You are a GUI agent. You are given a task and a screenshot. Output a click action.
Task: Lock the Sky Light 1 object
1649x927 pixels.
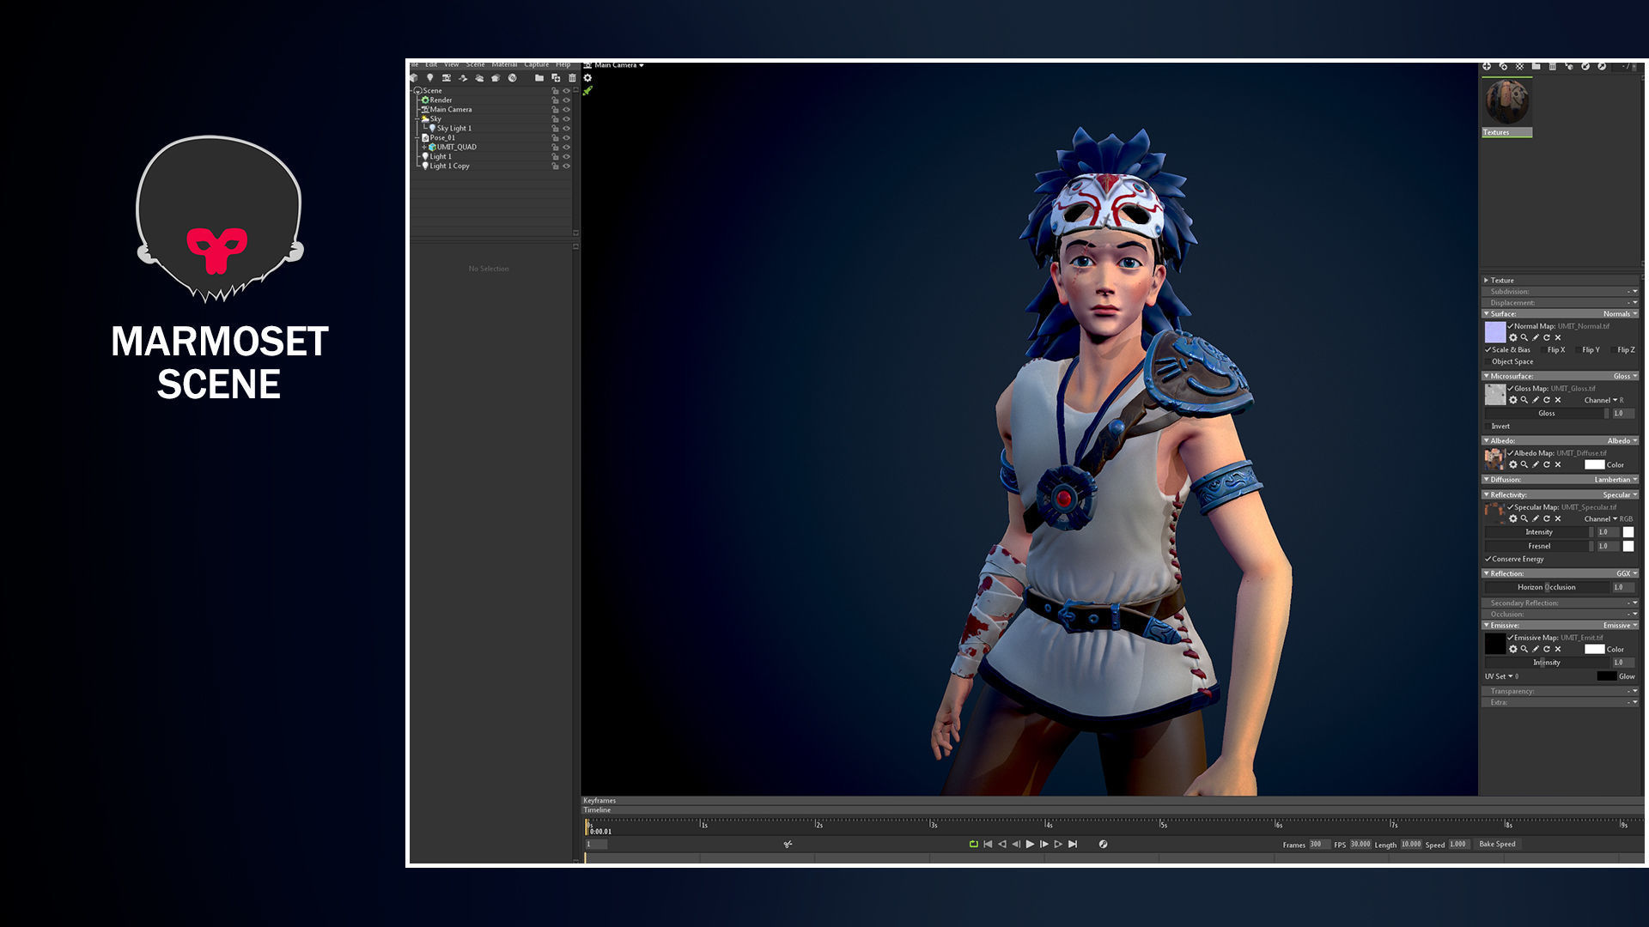pyautogui.click(x=555, y=129)
